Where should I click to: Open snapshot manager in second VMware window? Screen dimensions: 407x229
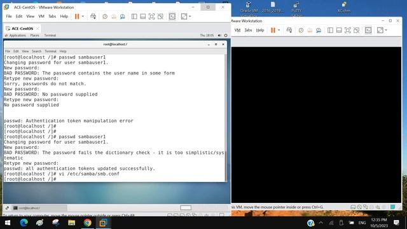tap(319, 30)
